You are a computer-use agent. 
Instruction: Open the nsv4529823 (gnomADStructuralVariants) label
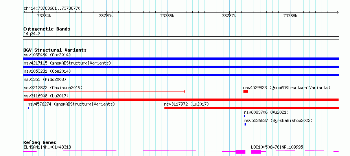coord(287,88)
